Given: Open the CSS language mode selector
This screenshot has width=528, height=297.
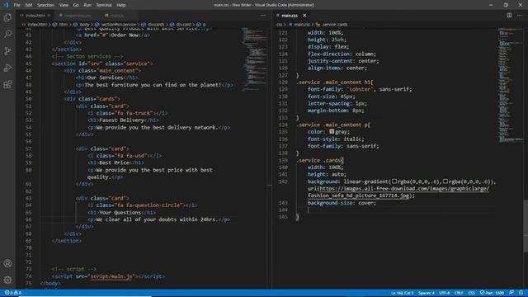Looking at the screenshot, I should (x=471, y=293).
